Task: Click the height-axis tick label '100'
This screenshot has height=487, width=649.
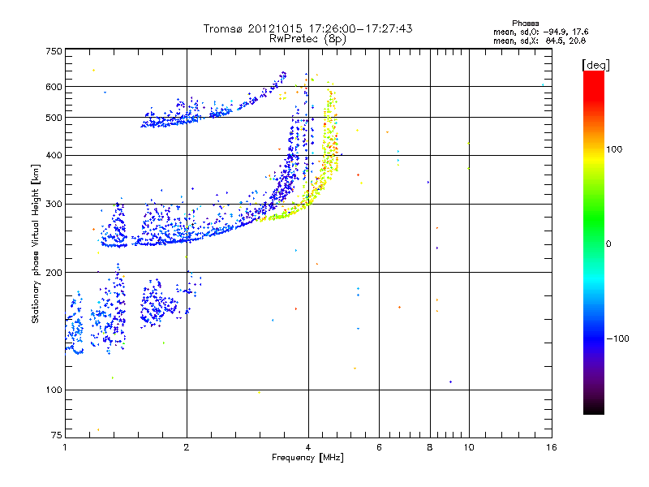Action: [54, 390]
